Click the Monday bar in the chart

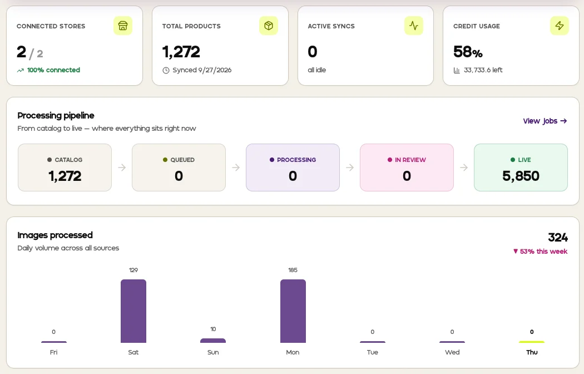pos(293,311)
